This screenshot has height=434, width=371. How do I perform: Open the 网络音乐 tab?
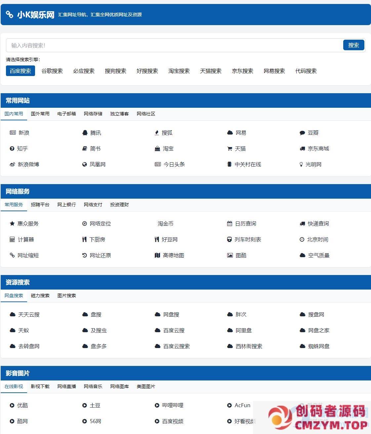click(93, 386)
